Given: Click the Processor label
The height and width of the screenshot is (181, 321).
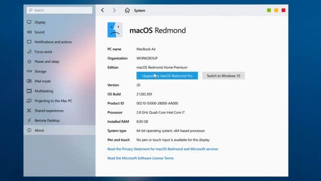Looking at the screenshot, I should point(115,113).
